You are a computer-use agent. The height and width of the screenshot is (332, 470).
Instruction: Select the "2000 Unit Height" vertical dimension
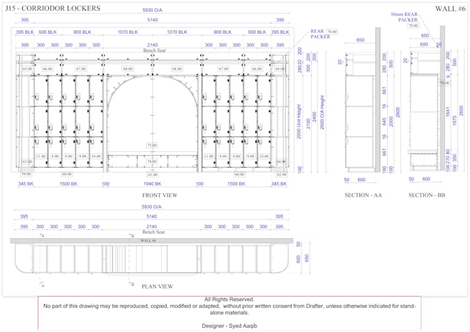299,121
